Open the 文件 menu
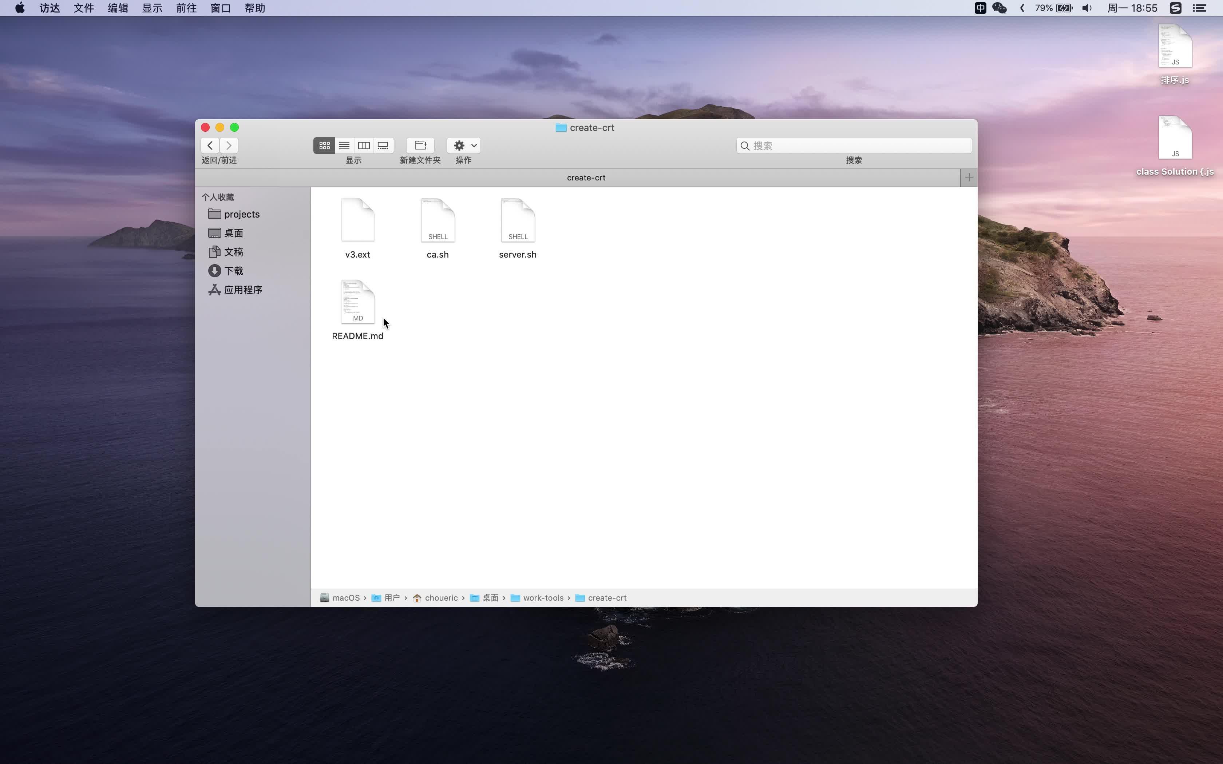 (84, 8)
